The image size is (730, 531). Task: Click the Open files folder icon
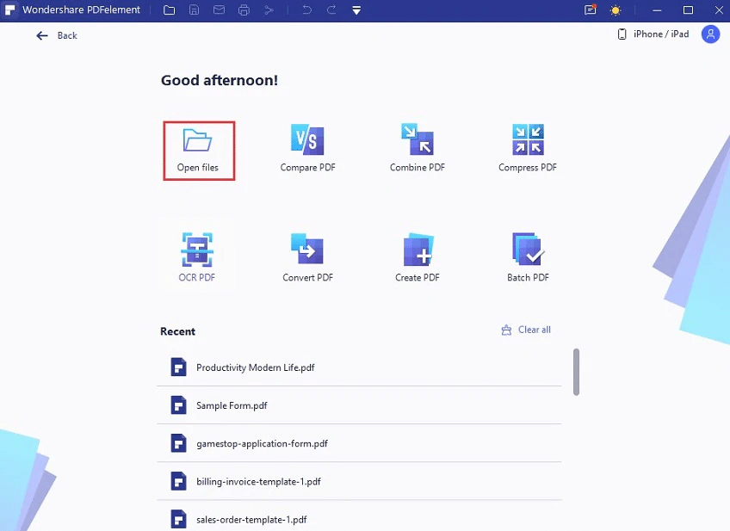tap(197, 140)
